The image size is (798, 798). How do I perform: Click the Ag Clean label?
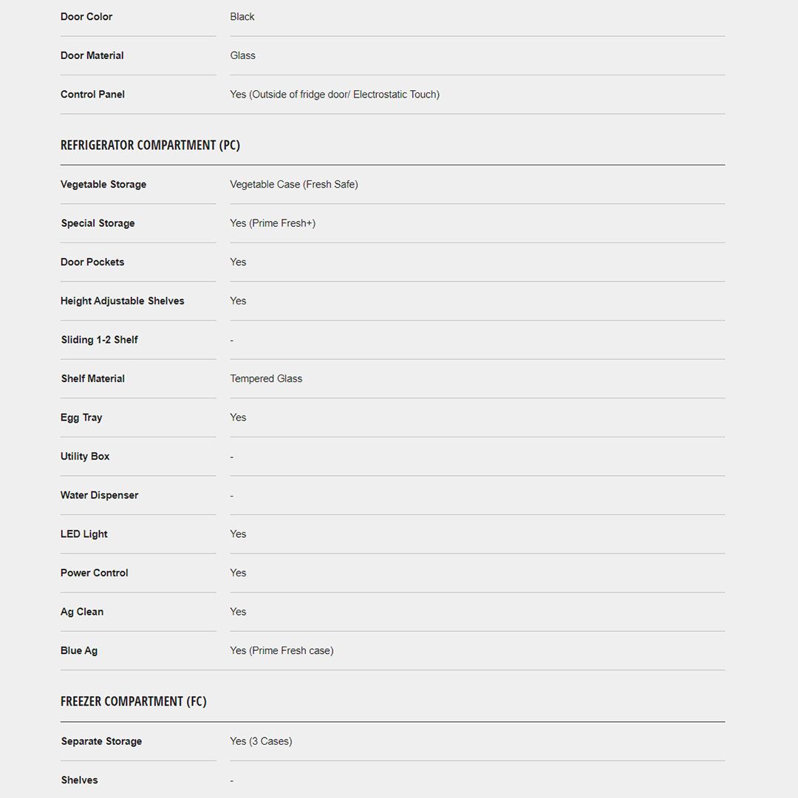(x=82, y=612)
